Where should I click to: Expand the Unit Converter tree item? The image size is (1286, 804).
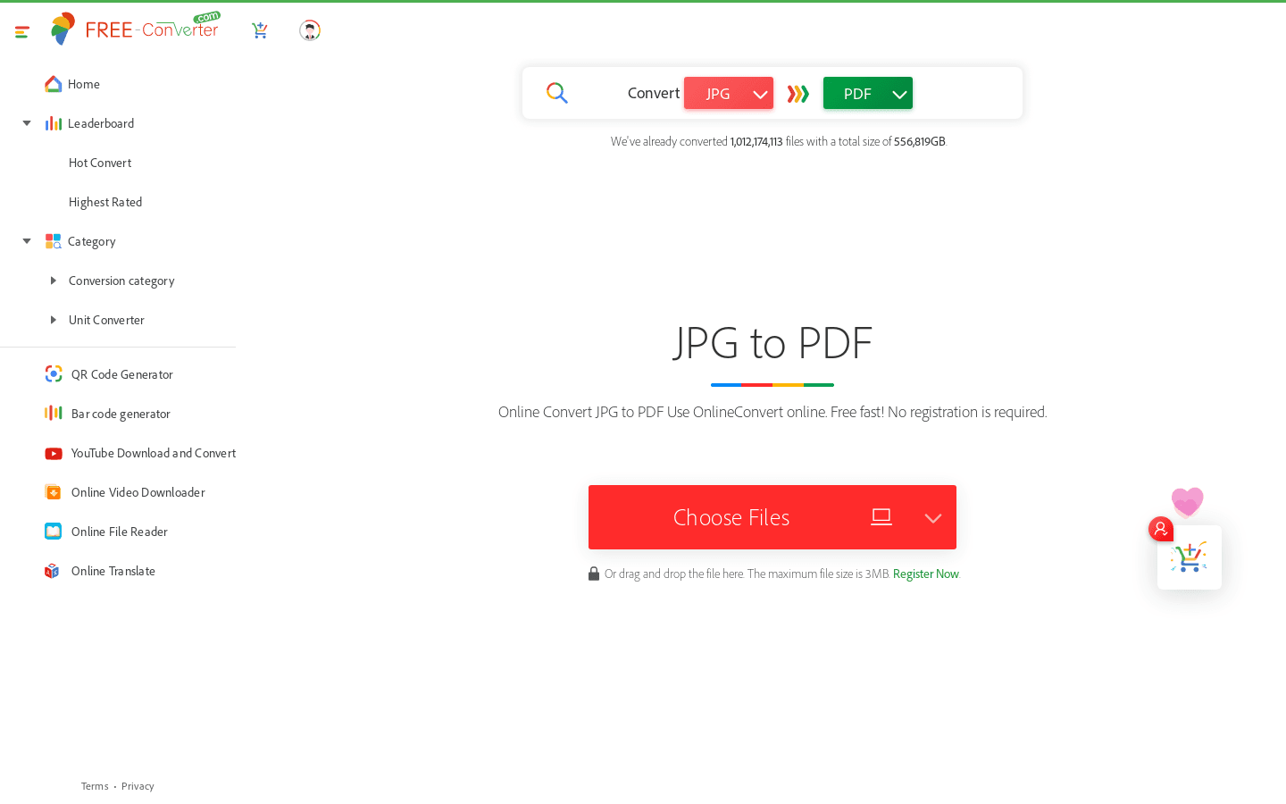(x=55, y=320)
